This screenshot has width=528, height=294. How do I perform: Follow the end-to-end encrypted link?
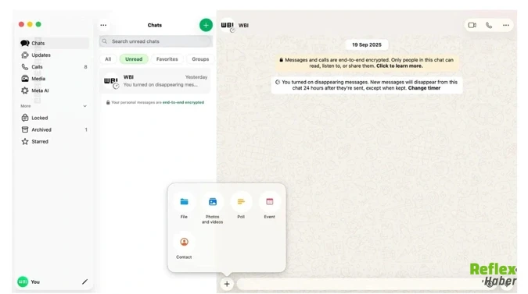click(183, 102)
